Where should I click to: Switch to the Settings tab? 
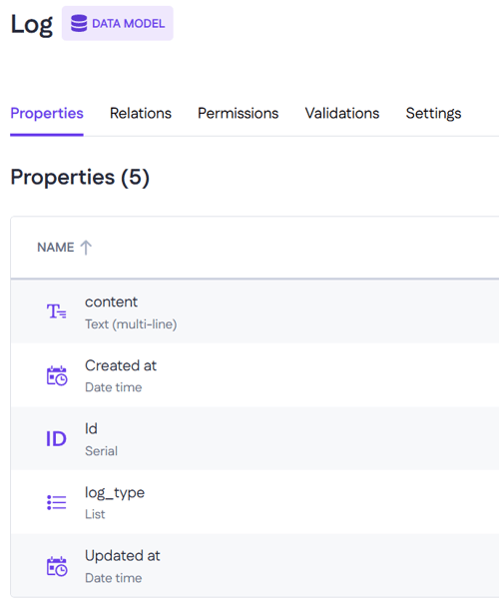(x=433, y=113)
